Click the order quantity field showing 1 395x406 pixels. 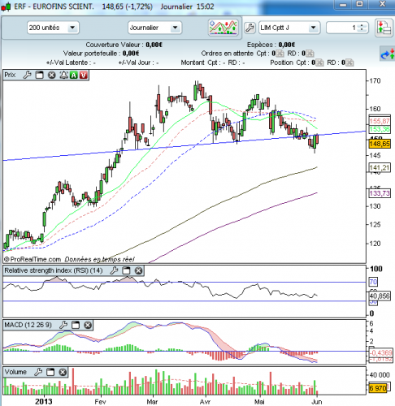click(x=342, y=28)
